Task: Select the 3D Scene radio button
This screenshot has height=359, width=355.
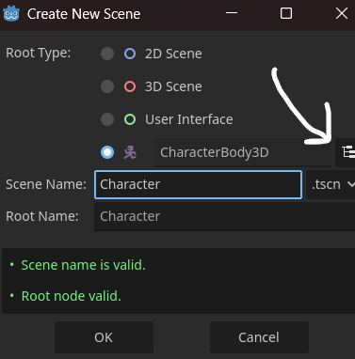Action: pyautogui.click(x=107, y=86)
